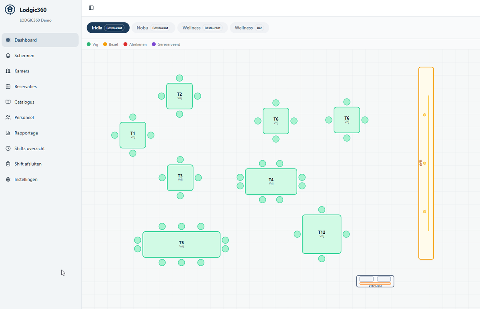Click the Gereserveerd legend label
This screenshot has width=480, height=309.
169,44
